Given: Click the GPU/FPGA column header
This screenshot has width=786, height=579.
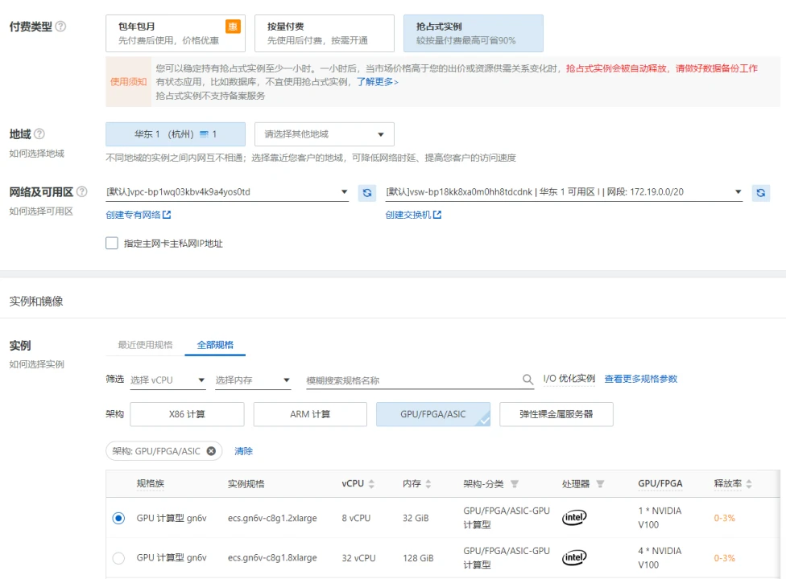Looking at the screenshot, I should click(660, 483).
